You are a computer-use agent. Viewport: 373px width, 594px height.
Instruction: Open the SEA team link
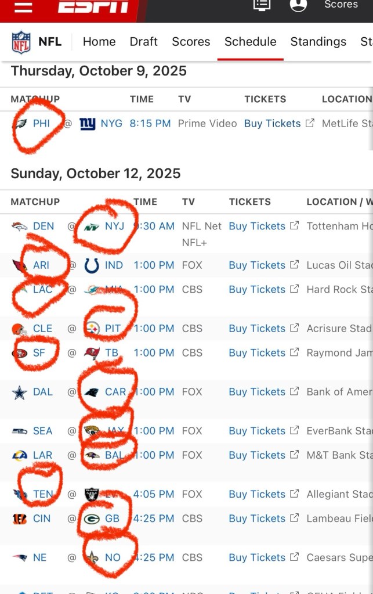point(43,431)
